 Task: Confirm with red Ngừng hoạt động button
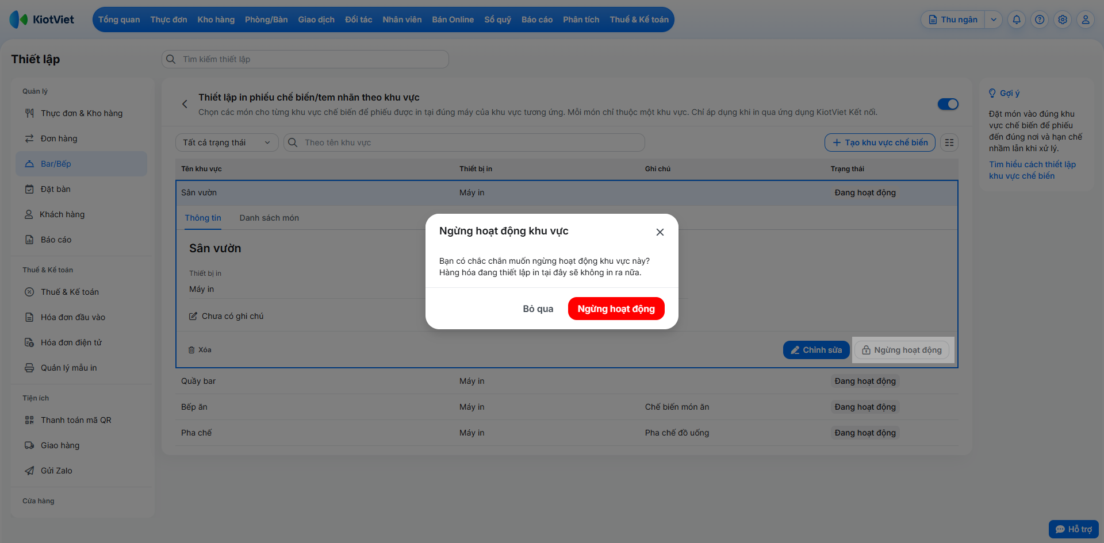coord(616,309)
